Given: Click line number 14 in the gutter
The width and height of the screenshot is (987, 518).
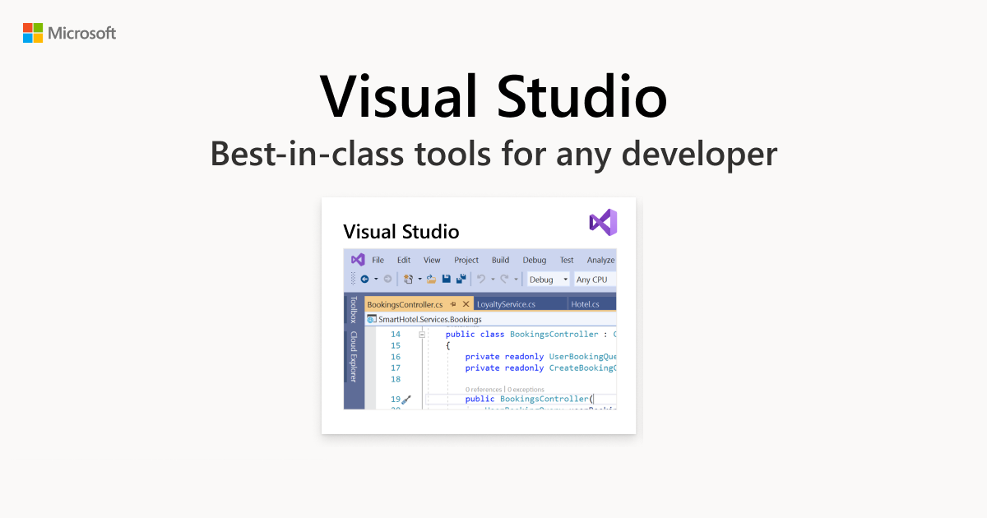Looking at the screenshot, I should point(396,335).
